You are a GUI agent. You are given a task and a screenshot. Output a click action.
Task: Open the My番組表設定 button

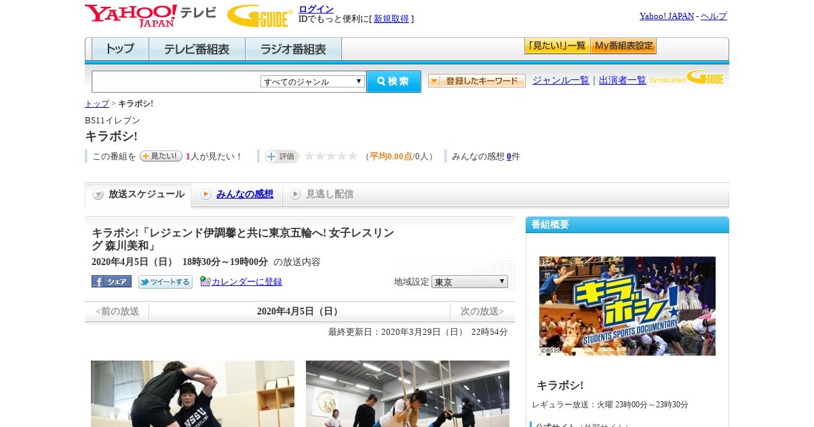click(623, 46)
